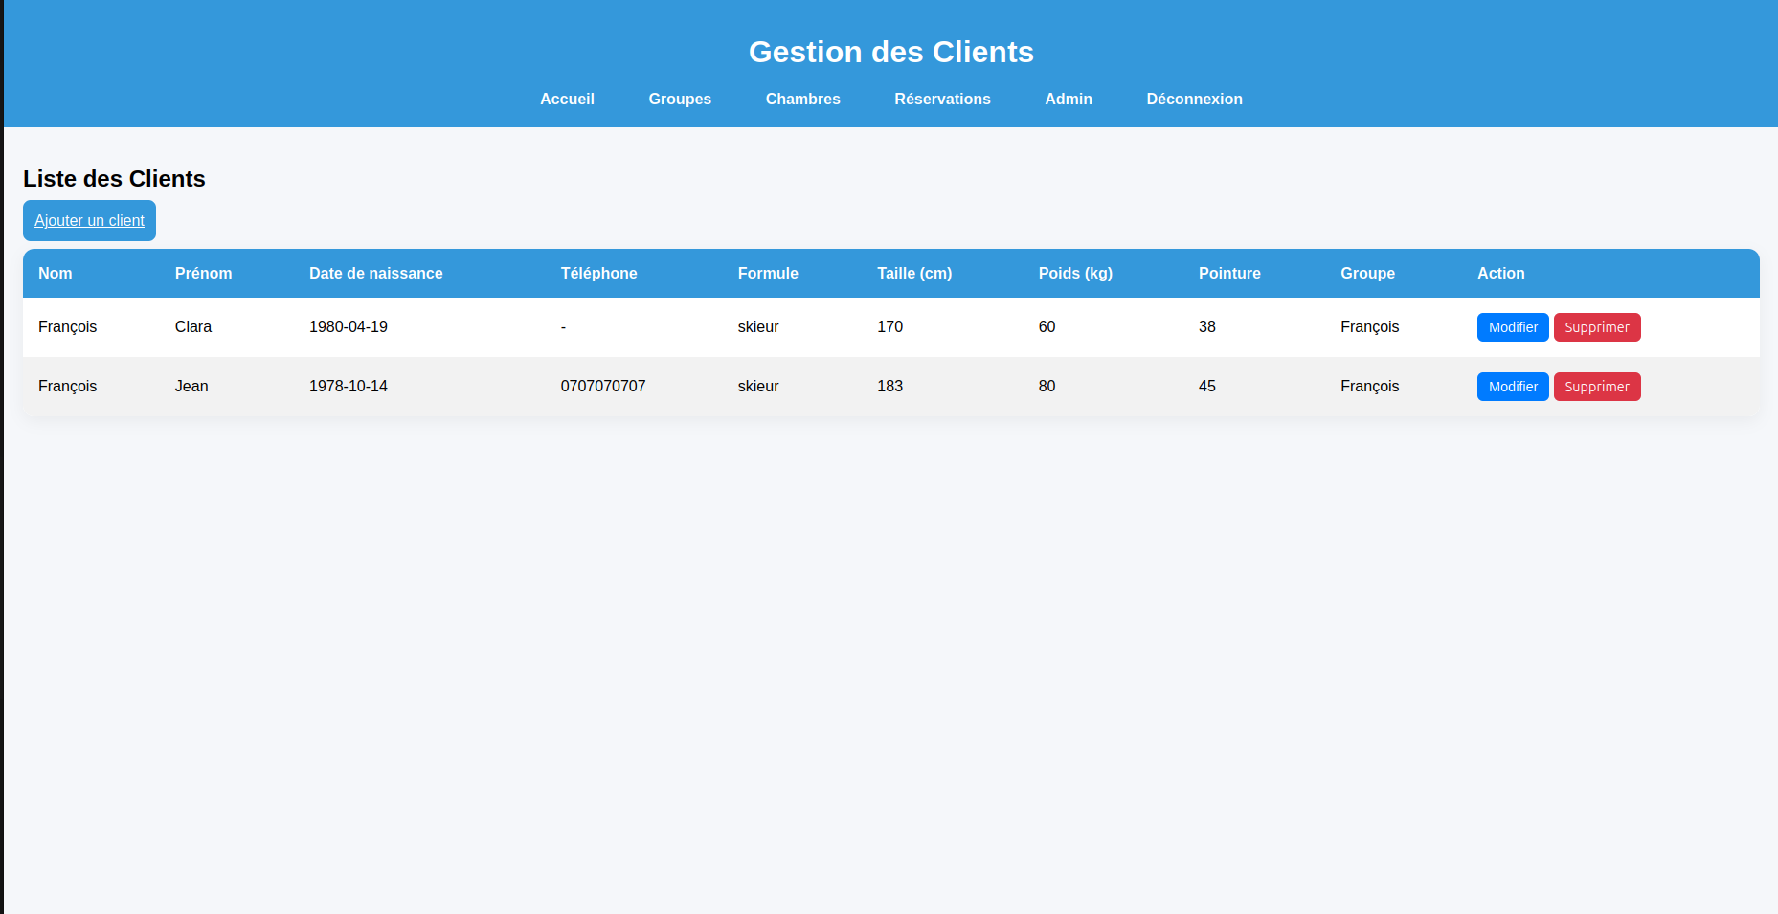Go to the Réservations section
Image resolution: width=1778 pixels, height=914 pixels.
tap(942, 99)
